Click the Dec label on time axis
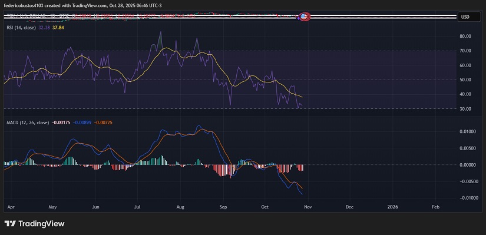Screen dimensions: 486x235 point(349,207)
